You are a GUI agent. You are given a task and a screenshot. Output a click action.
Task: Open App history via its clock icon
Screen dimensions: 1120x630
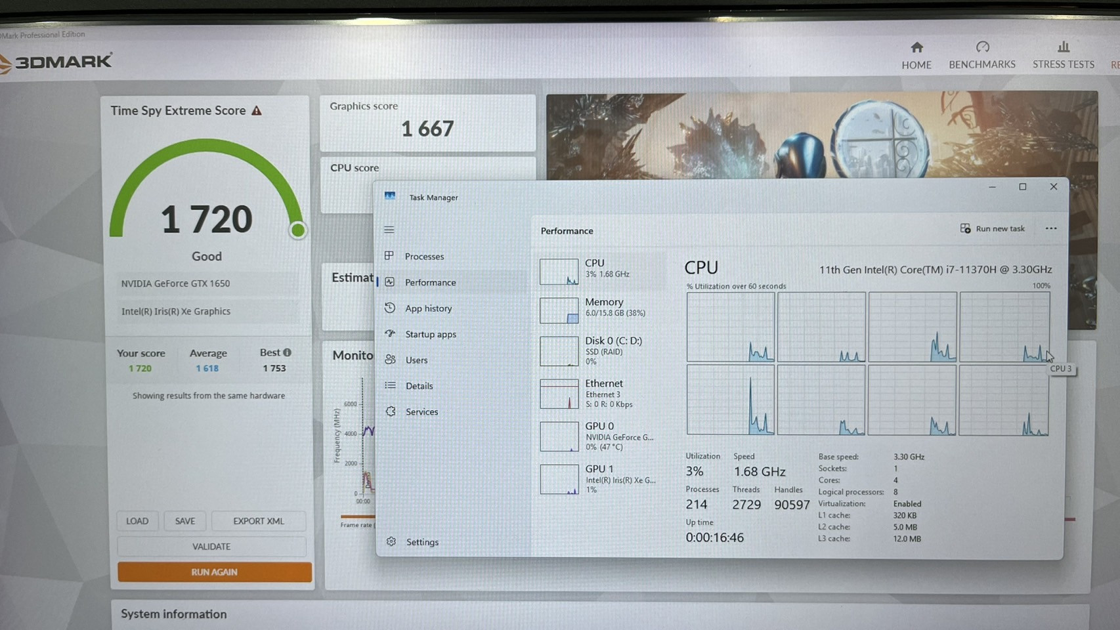point(390,308)
